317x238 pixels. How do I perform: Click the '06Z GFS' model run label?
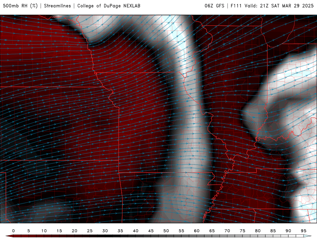(214, 6)
